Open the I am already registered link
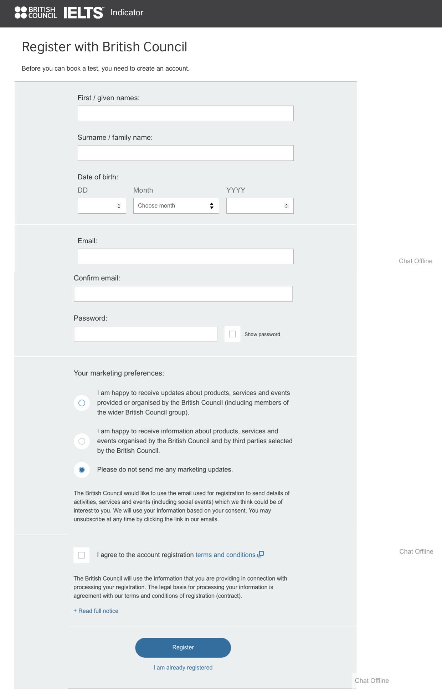The width and height of the screenshot is (442, 693). (183, 668)
